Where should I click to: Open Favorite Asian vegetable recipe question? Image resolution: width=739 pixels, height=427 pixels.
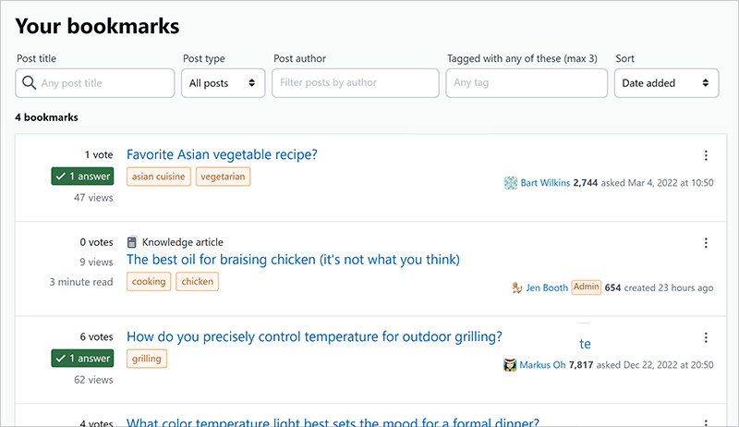(x=222, y=154)
